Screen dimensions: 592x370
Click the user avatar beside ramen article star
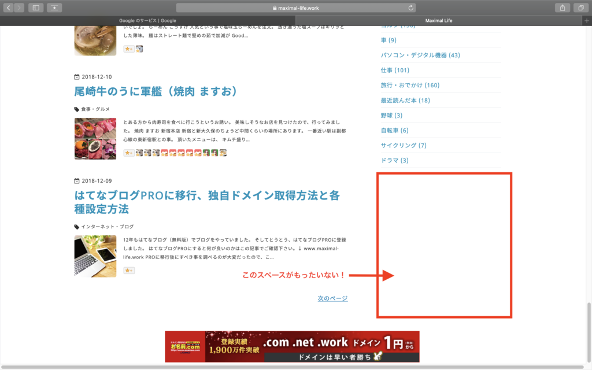(x=139, y=49)
